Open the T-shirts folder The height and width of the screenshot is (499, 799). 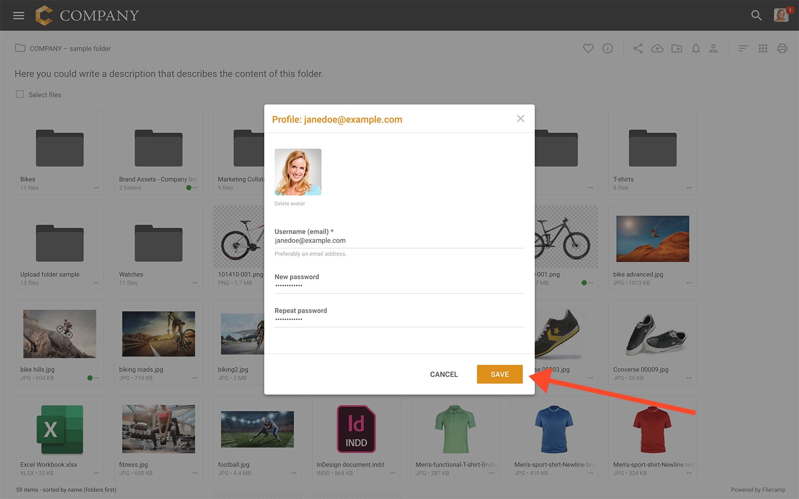click(653, 148)
